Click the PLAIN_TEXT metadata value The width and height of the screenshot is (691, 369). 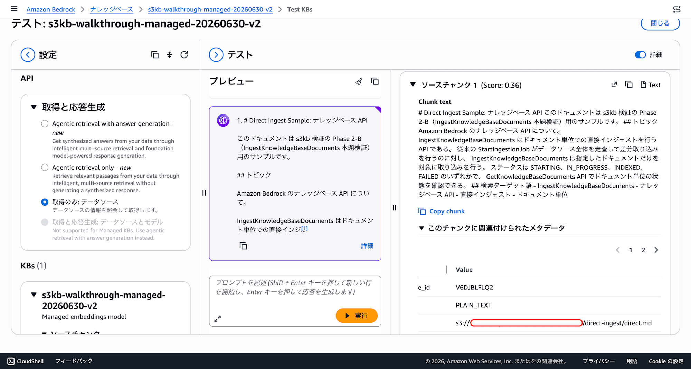474,305
